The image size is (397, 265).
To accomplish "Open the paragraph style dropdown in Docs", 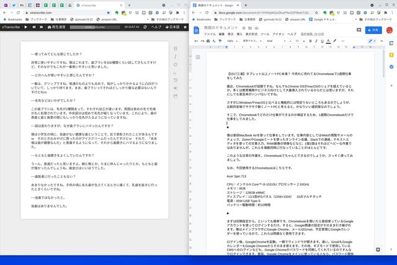I will click(x=252, y=41).
